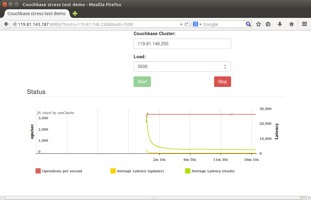Viewport: 311px width, 200px height.
Task: Click the 2m 10s axis label
Action: tap(159, 160)
